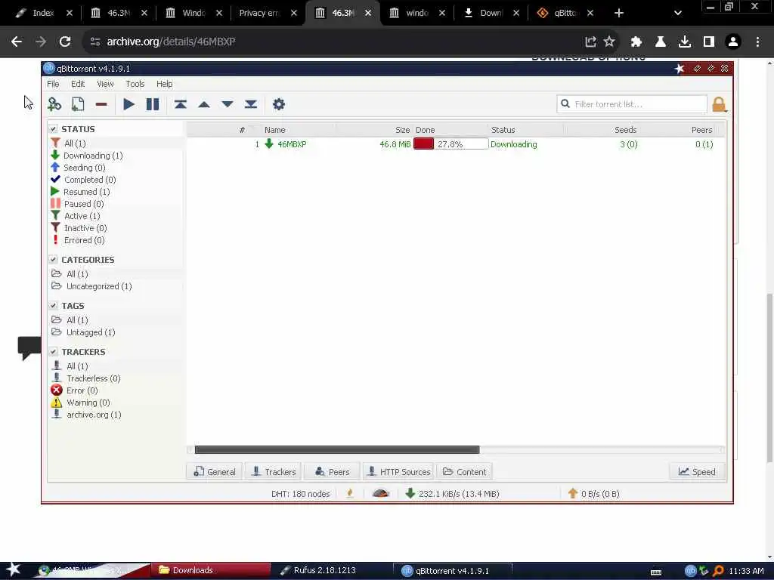Screen dimensions: 774x580
Task: Open the Edit menu in qBittorrent
Action: pos(78,84)
